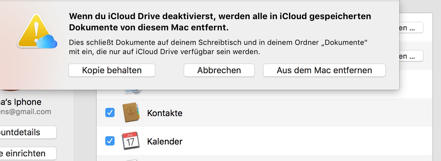Click the blue iCloud badge on warning icon
Screen dimensions: 441x161
(47, 42)
